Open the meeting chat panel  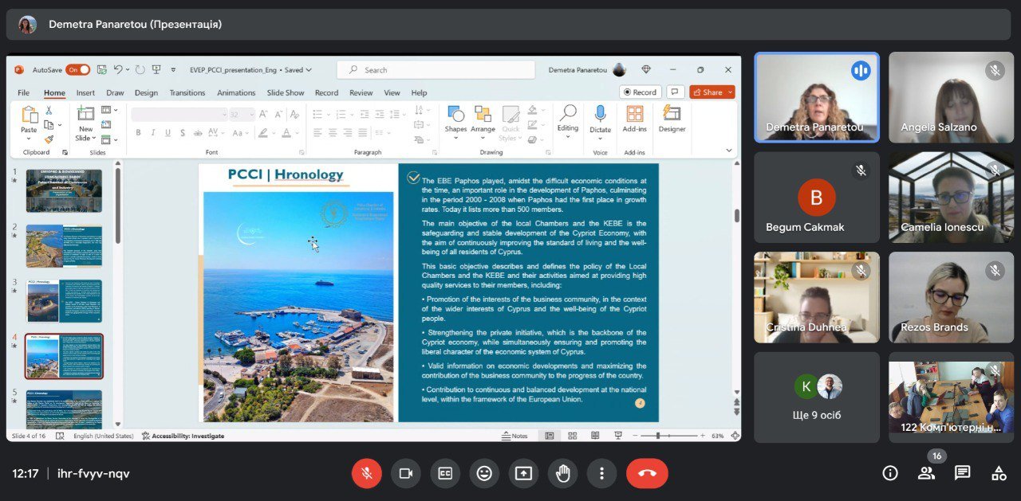(963, 473)
